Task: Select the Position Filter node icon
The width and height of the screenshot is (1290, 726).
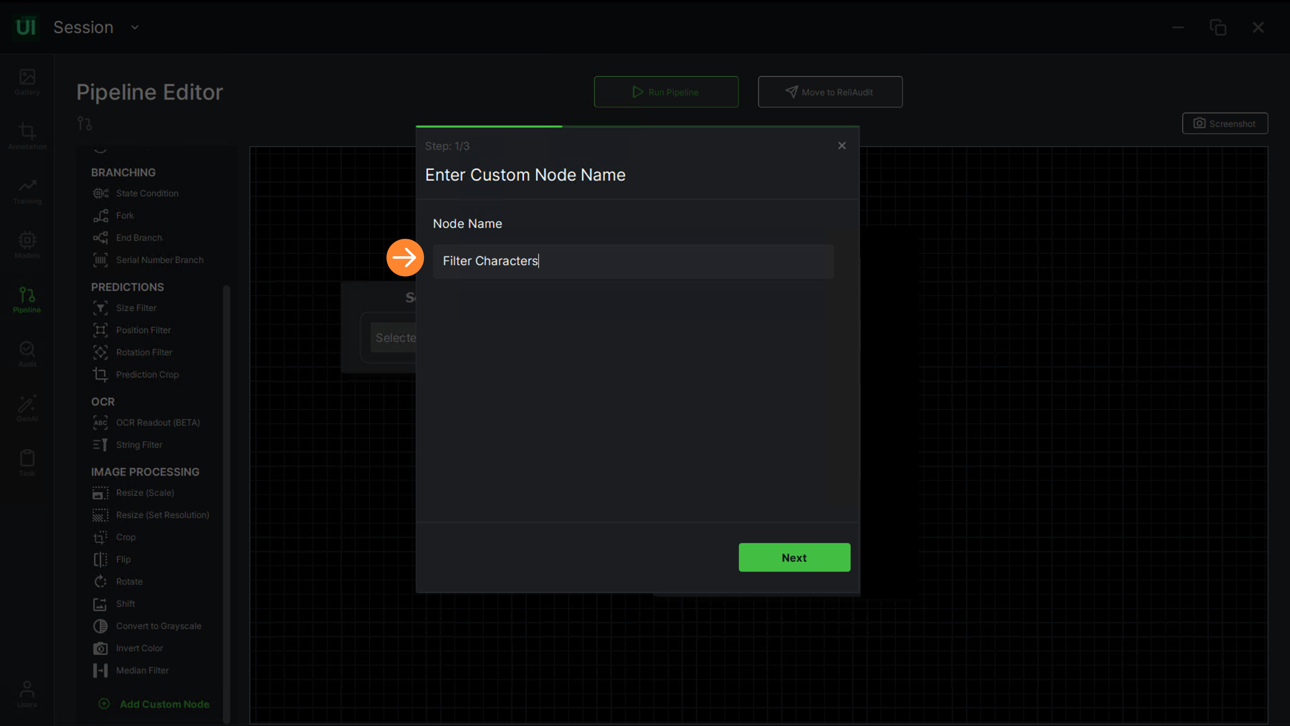Action: 100,330
